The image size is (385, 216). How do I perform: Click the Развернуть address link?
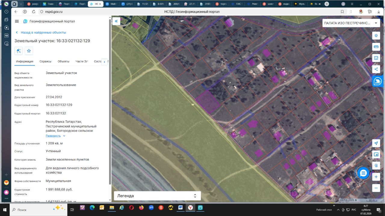pos(53,136)
